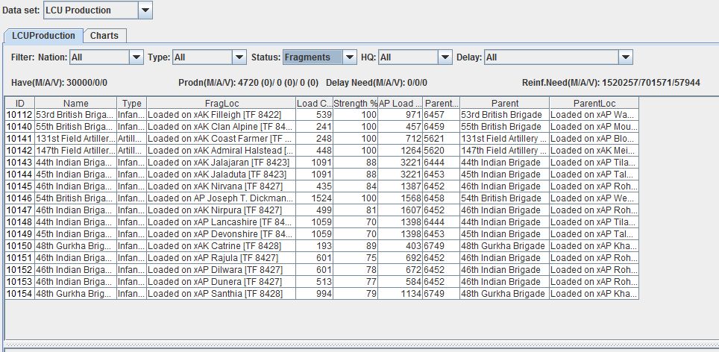Click FragLoc cell xAK Filleigh [TF 8422]

pos(221,115)
